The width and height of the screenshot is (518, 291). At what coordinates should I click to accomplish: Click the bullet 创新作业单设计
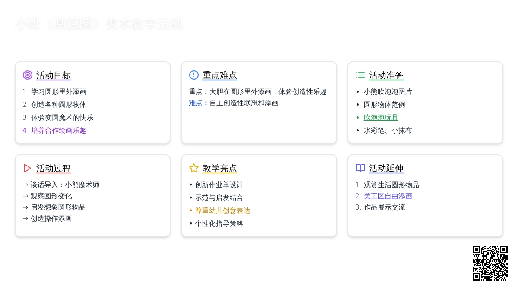tap(216, 185)
